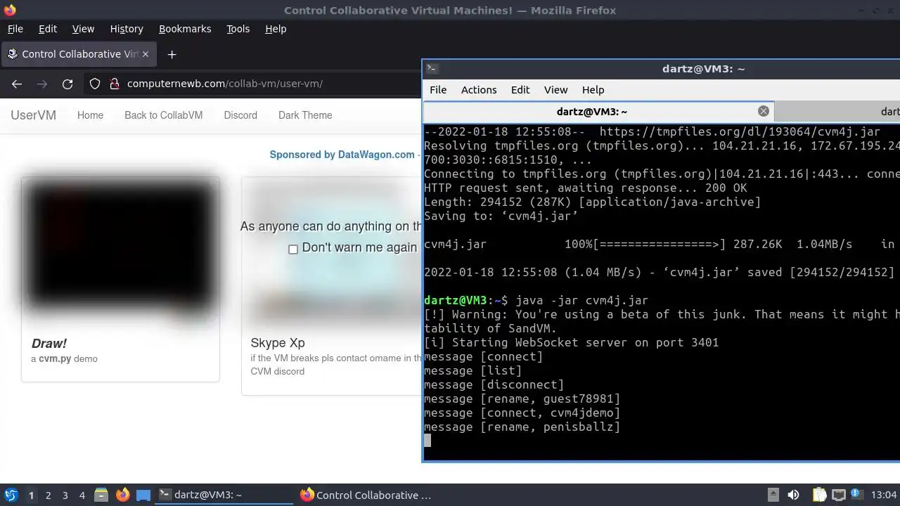This screenshot has height=506, width=900.
Task: Click the 'a cvm.py demo' description text
Action: coord(64,358)
